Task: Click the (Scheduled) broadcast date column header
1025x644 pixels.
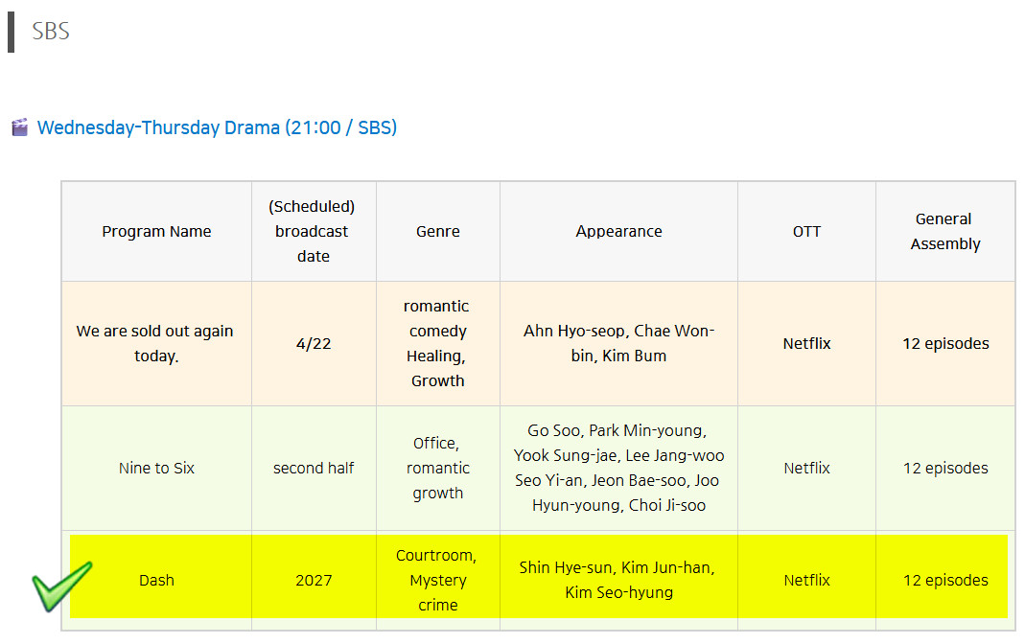Action: pyautogui.click(x=314, y=231)
